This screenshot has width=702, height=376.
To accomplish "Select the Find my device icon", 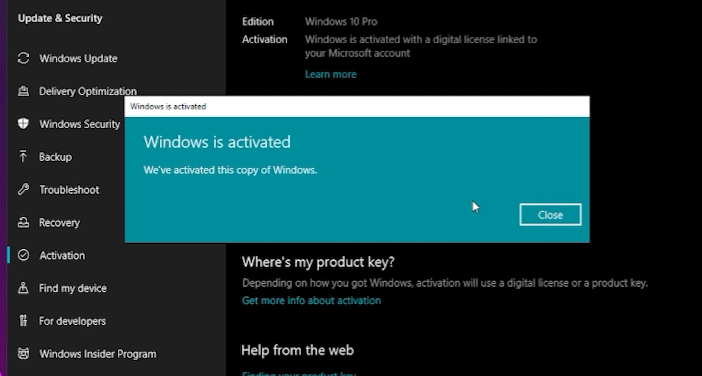I will pyautogui.click(x=23, y=288).
